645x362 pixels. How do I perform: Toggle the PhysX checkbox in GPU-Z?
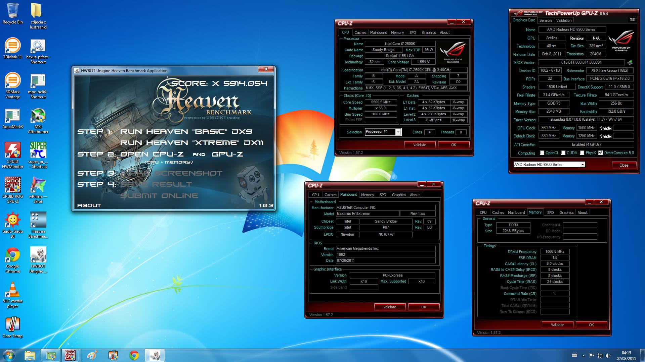[x=582, y=153]
